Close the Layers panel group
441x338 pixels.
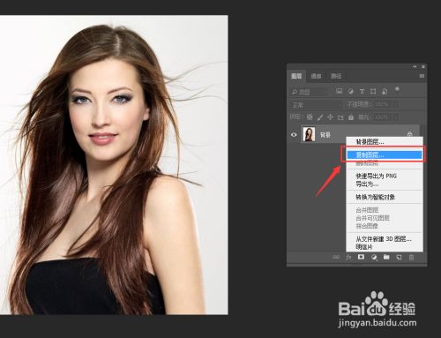tap(423, 67)
